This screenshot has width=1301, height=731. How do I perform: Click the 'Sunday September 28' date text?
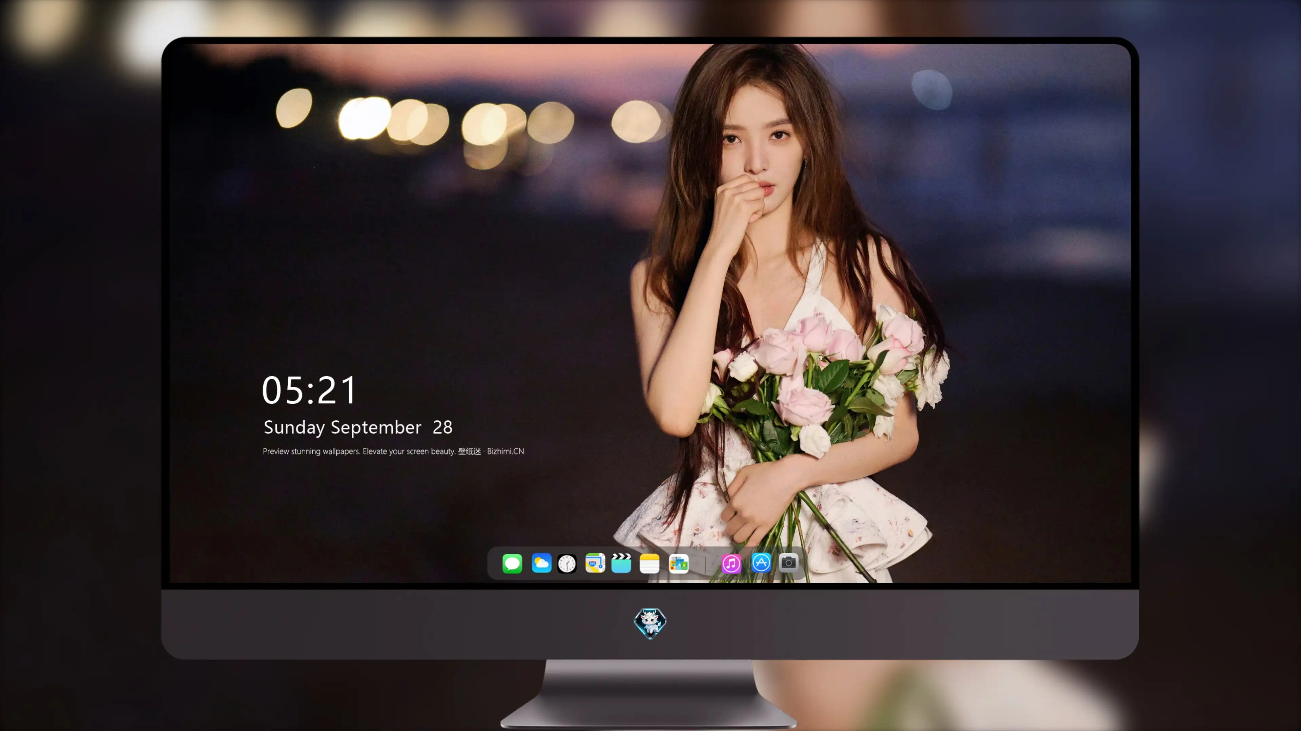(358, 427)
